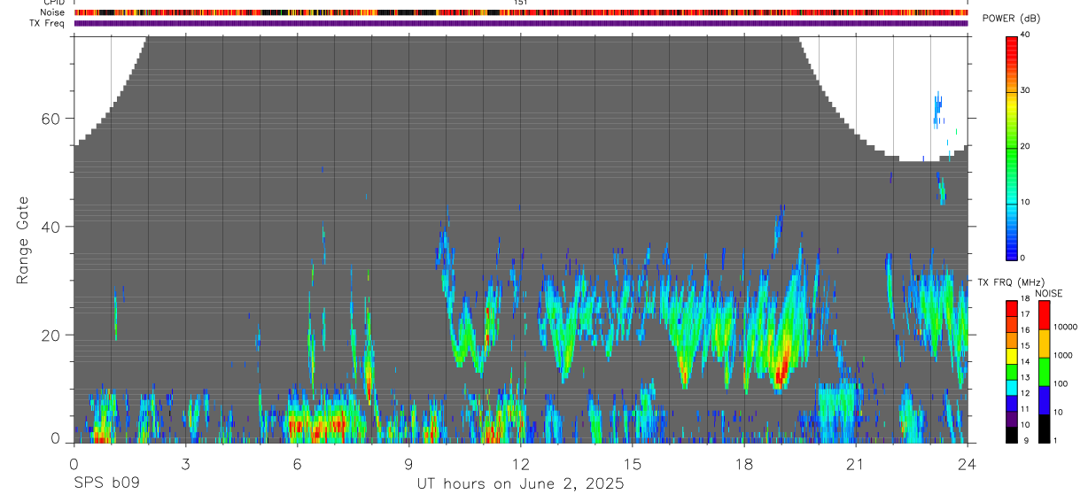Click the red echo patch near hour 19
This screenshot has height=502, width=1088.
point(781,370)
